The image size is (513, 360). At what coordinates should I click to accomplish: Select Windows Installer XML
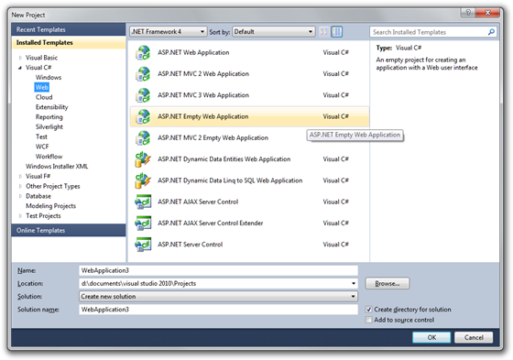tap(57, 166)
